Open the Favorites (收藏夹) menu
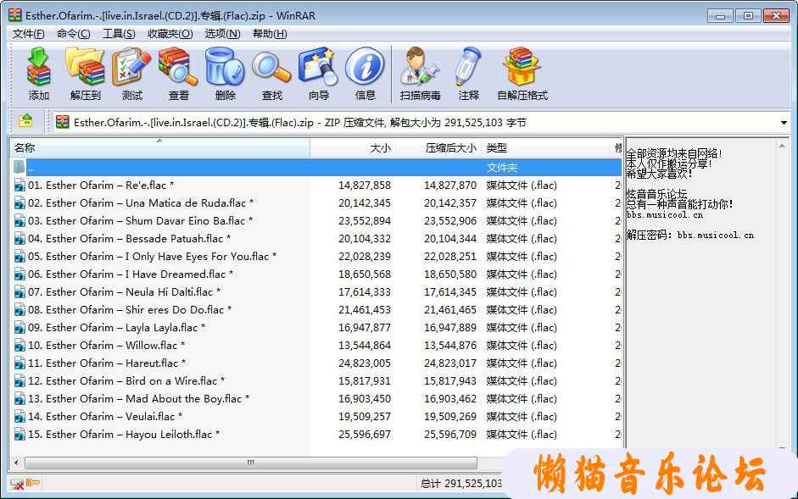The height and width of the screenshot is (499, 798). click(170, 34)
